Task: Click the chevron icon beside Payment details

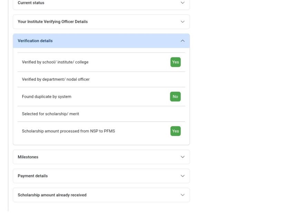Action: point(183,176)
